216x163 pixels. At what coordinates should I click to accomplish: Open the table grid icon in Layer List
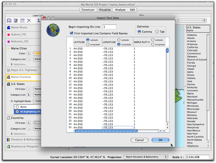pos(22,21)
